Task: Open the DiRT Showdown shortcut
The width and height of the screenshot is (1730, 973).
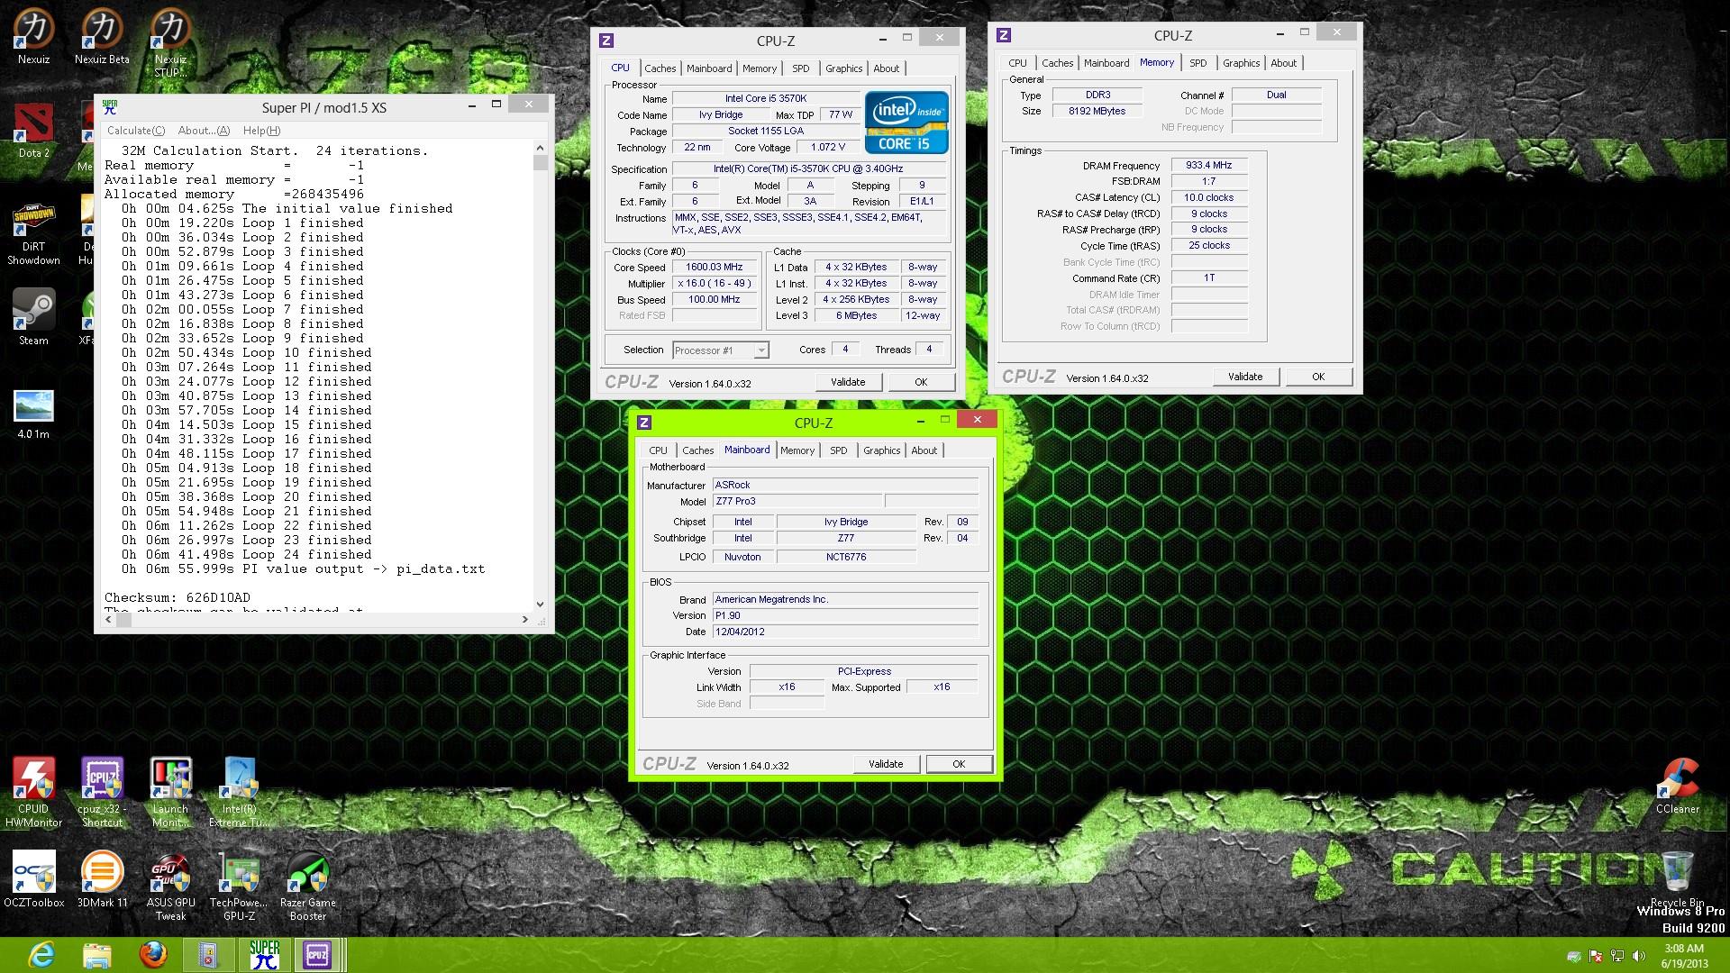Action: click(33, 232)
